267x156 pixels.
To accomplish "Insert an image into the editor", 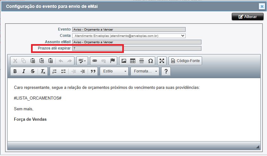I will [x=124, y=61].
